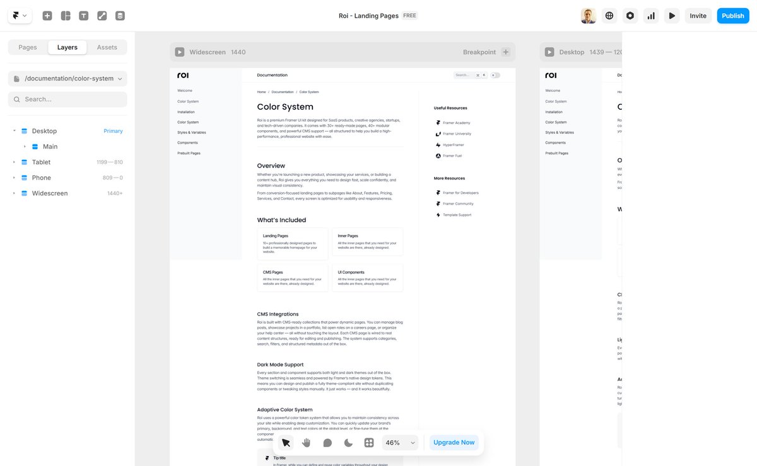Click Installation in Widescreen frame sidebar
The height and width of the screenshot is (466, 757).
[186, 111]
